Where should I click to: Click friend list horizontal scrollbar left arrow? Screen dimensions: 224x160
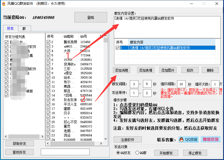pyautogui.click(x=48, y=143)
